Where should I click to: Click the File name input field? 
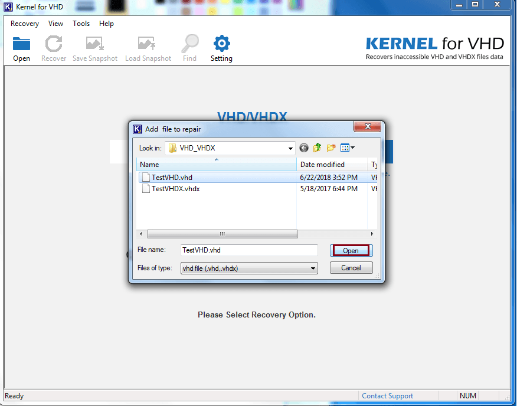click(249, 250)
